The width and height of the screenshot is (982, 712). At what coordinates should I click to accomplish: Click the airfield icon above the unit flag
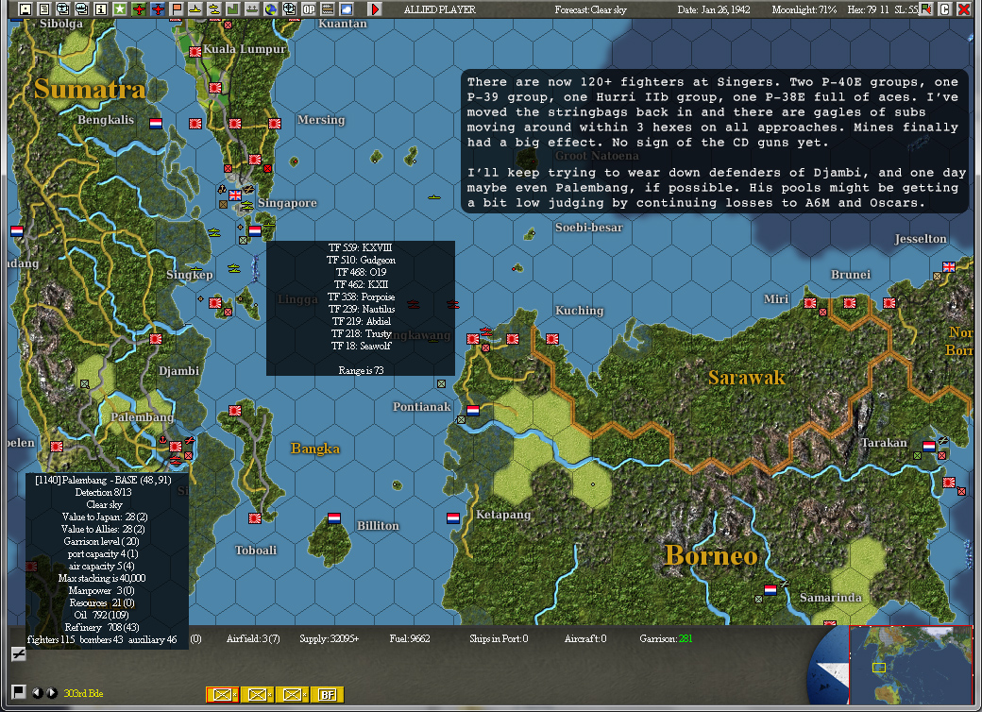(x=18, y=654)
